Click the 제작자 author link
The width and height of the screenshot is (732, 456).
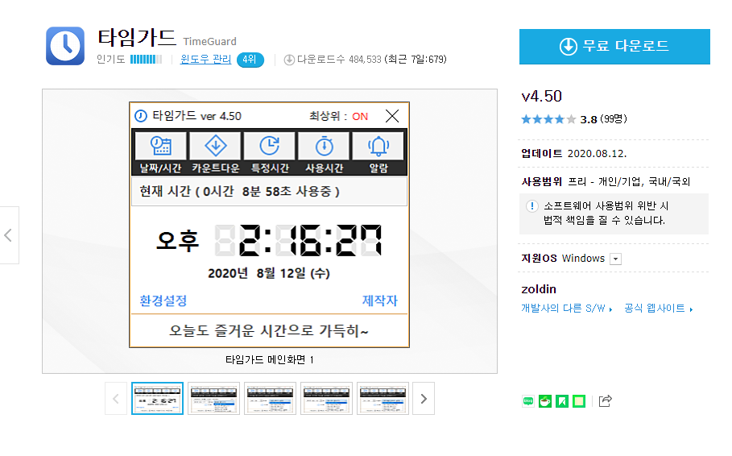[x=380, y=301]
